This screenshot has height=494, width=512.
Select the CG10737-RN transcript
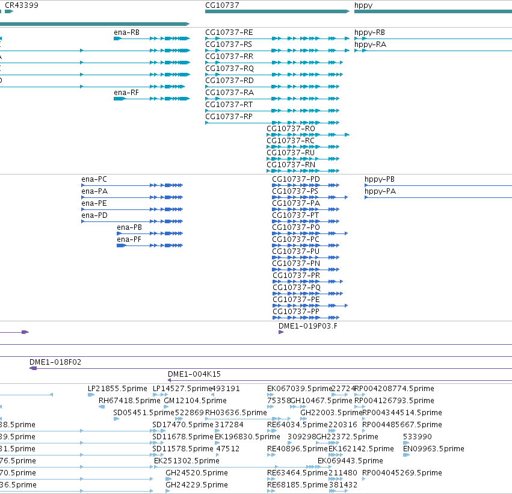pos(291,165)
